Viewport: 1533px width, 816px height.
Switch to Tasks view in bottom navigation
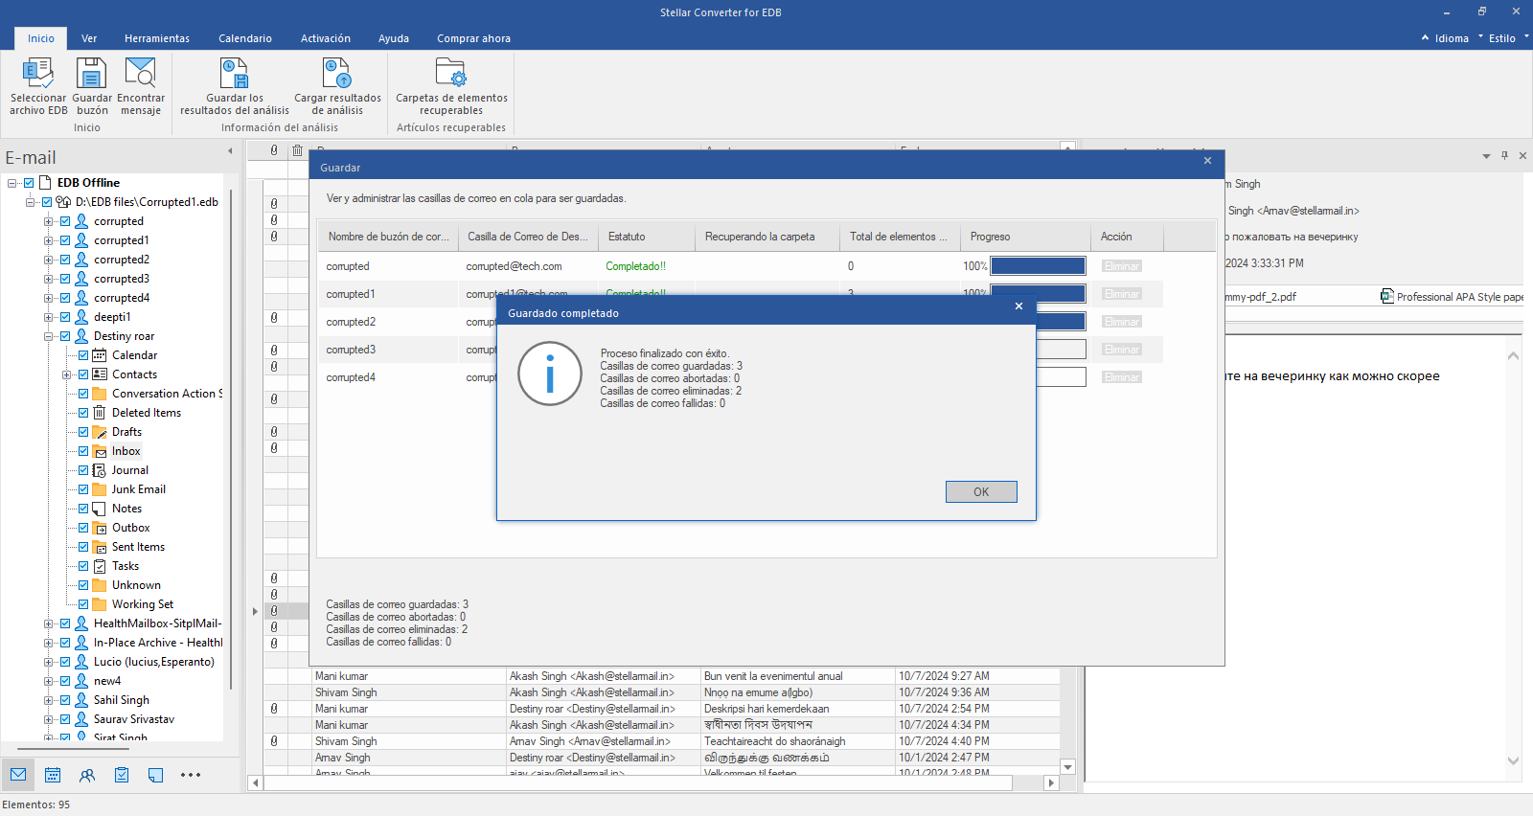point(122,775)
